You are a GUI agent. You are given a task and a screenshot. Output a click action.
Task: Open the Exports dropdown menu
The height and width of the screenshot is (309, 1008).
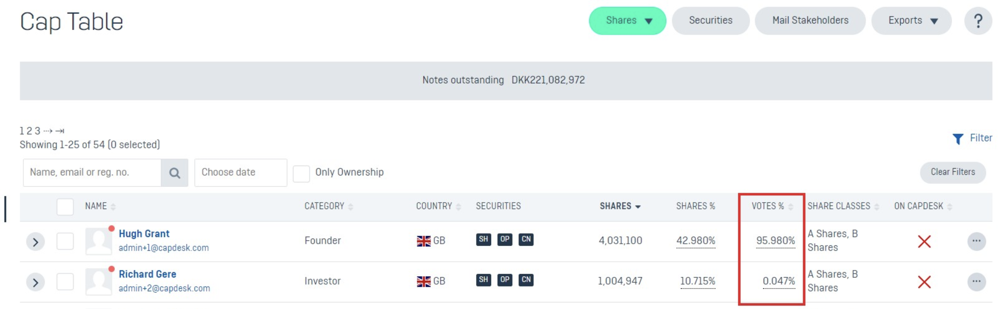click(x=911, y=21)
